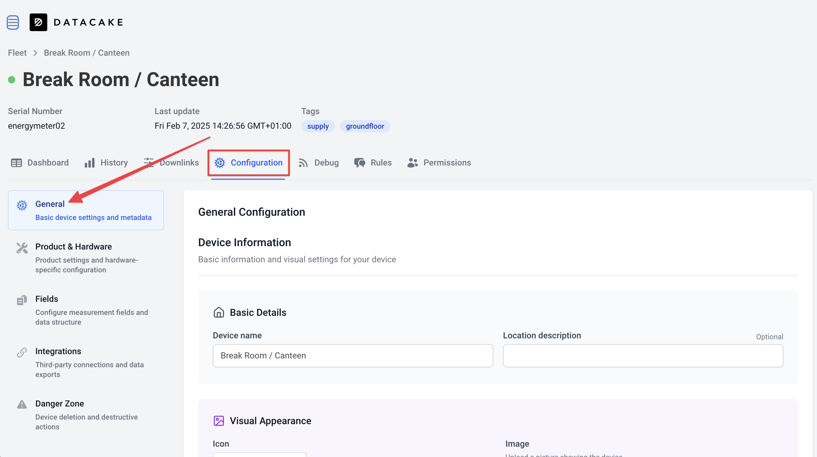This screenshot has width=817, height=457.
Task: Open the hamburger sidebar menu icon
Action: click(x=13, y=22)
